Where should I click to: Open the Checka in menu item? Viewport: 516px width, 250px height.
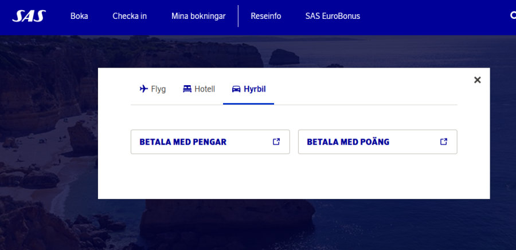130,16
